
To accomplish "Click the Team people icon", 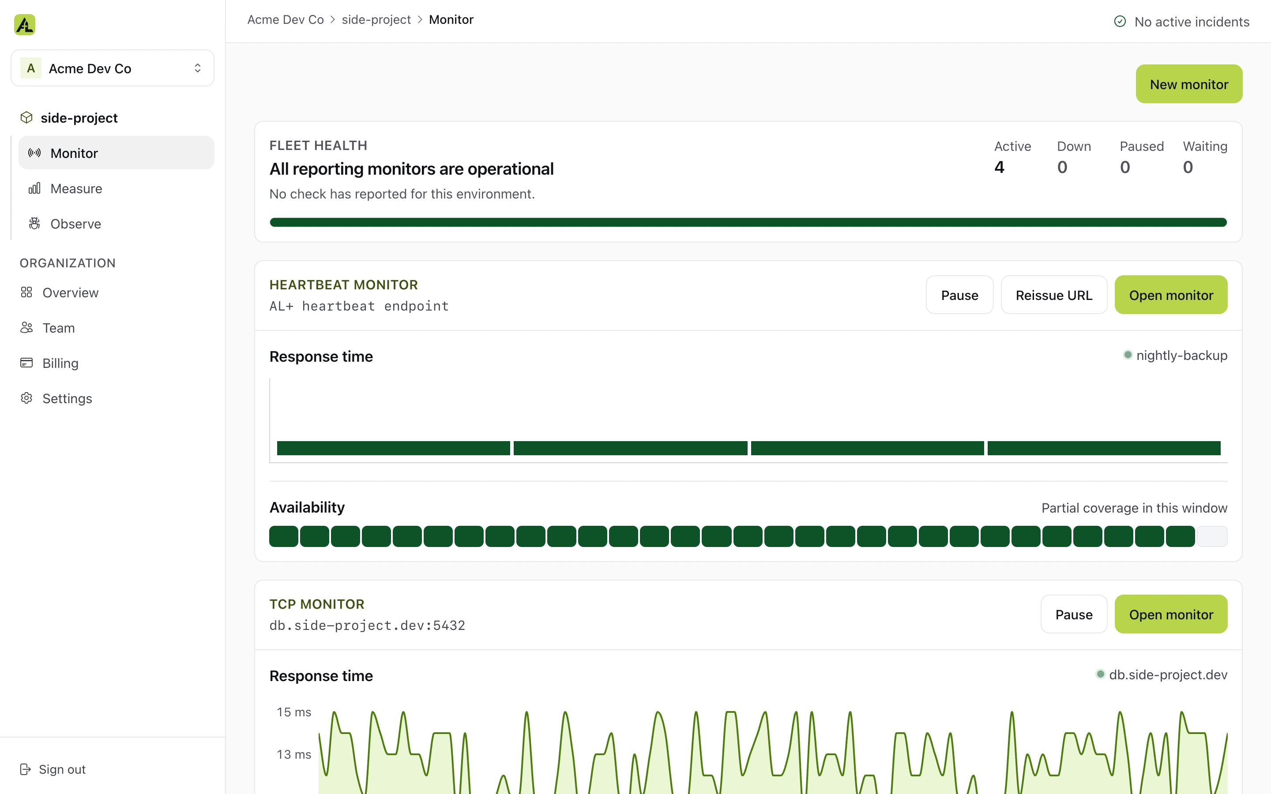I will pyautogui.click(x=26, y=328).
